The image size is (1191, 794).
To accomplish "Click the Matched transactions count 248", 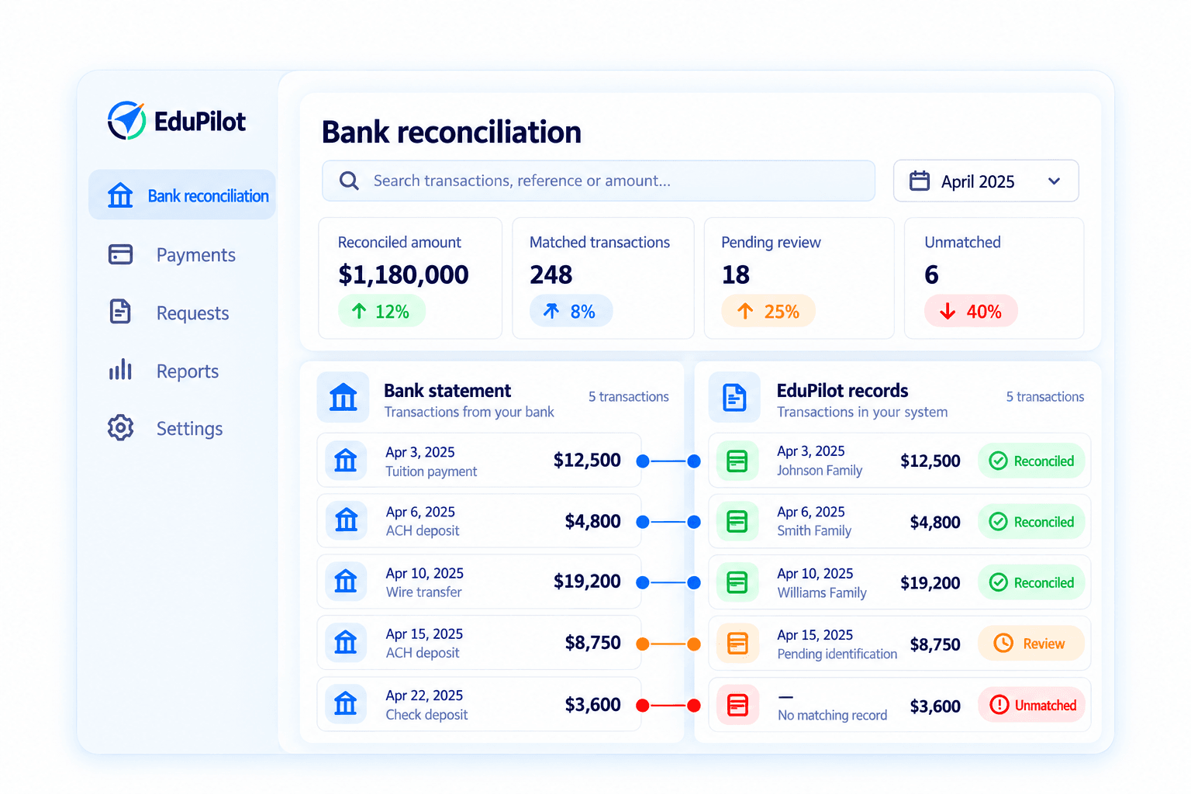I will [551, 274].
